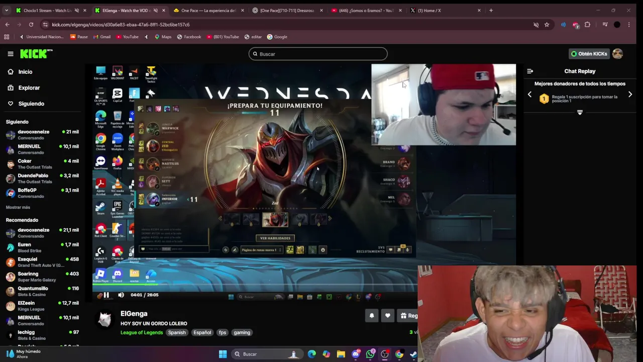Open the Maps bookmark
Viewport: 643px width, 362px height.
pos(163,37)
